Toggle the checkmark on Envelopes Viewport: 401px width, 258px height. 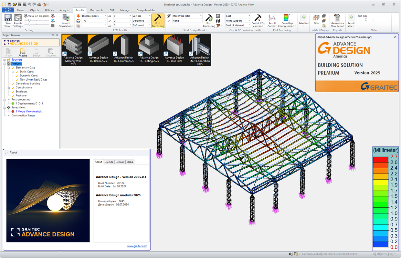13,92
